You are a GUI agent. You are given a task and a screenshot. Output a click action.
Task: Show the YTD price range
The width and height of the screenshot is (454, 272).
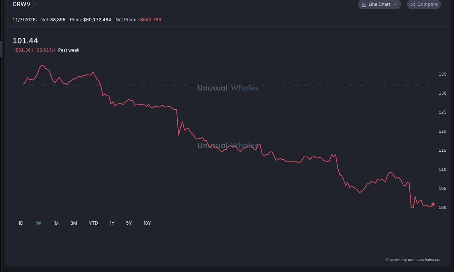(x=93, y=223)
